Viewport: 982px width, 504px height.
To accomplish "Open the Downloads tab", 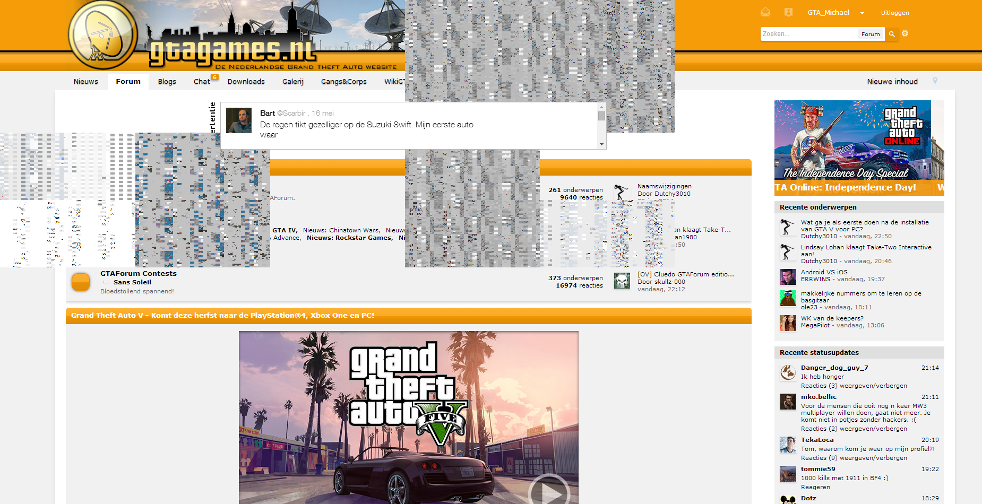I will tap(246, 81).
